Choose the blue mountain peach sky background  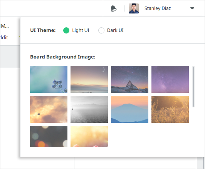pyautogui.click(x=129, y=109)
